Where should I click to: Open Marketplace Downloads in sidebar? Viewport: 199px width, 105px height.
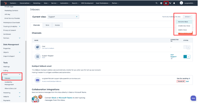click(x=12, y=23)
